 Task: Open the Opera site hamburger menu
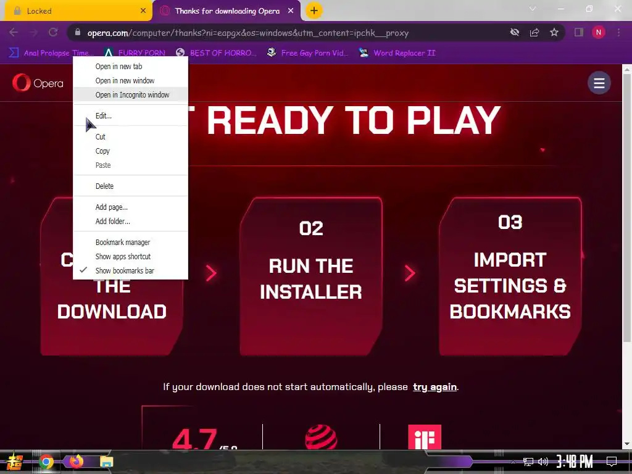point(599,83)
